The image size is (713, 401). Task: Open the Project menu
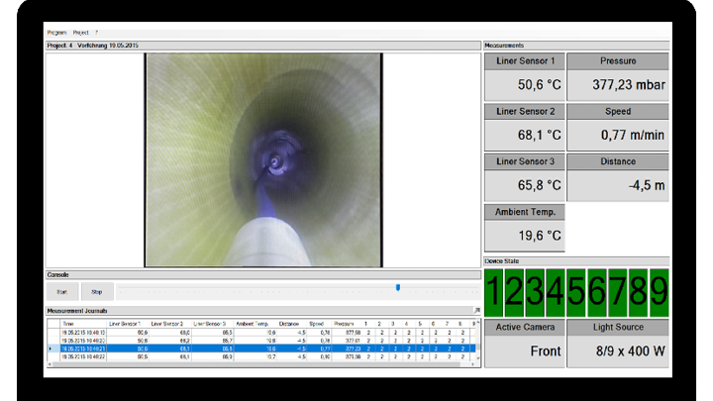[81, 33]
